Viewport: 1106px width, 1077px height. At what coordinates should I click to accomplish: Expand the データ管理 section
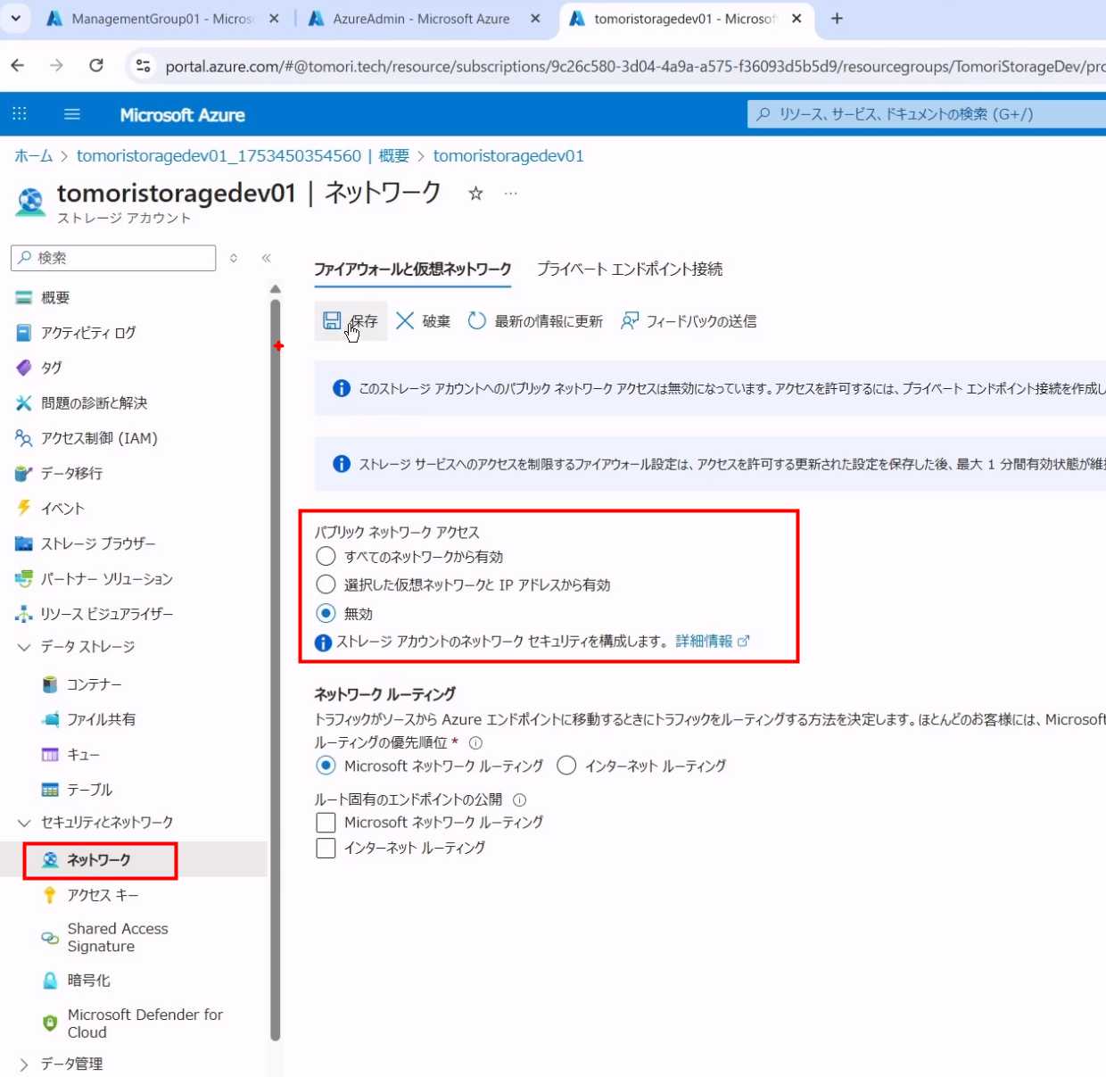click(x=24, y=1064)
